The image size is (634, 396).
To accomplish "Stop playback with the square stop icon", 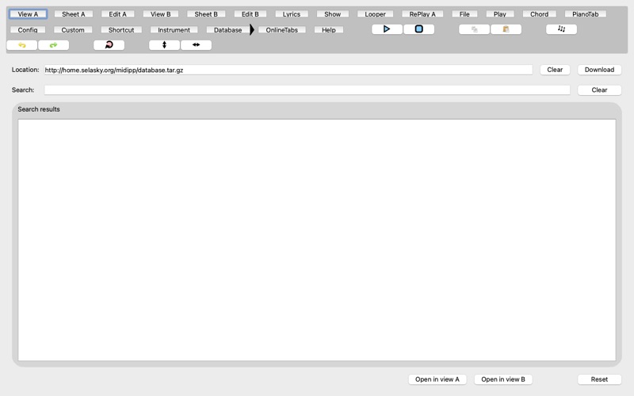I will [419, 29].
